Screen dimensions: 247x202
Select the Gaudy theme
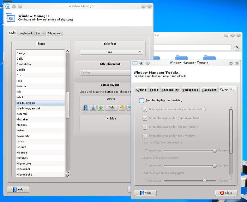(40, 53)
